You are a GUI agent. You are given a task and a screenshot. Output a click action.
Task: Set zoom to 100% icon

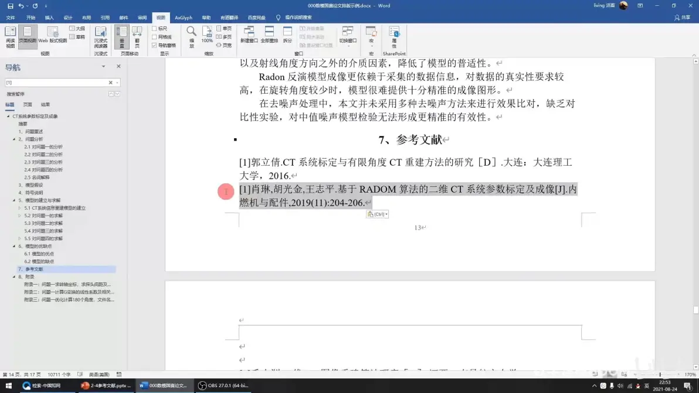point(207,35)
